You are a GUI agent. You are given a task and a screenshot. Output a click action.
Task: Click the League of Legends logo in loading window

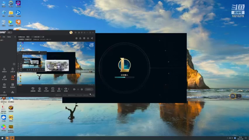pos(124,65)
